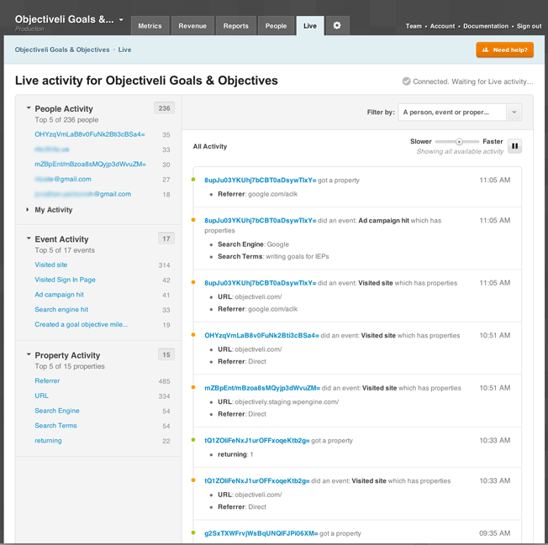Image resolution: width=548 pixels, height=545 pixels.
Task: Open mZBpEnt/mBzoa8sMQyjp3dWvuZM= in the activity feed
Action: (x=262, y=388)
